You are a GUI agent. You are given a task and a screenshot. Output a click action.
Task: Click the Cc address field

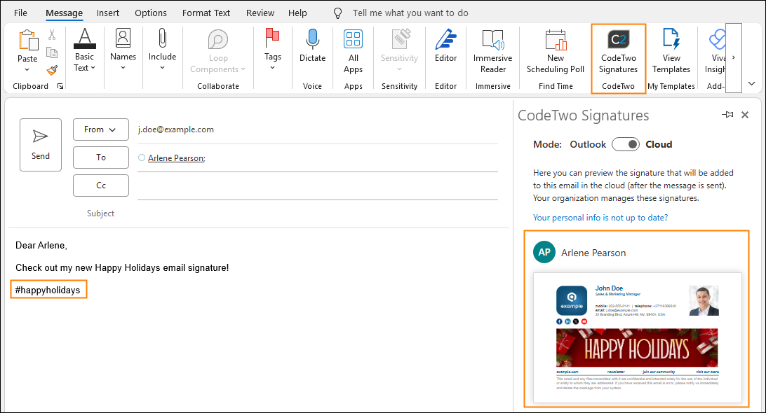(x=318, y=185)
